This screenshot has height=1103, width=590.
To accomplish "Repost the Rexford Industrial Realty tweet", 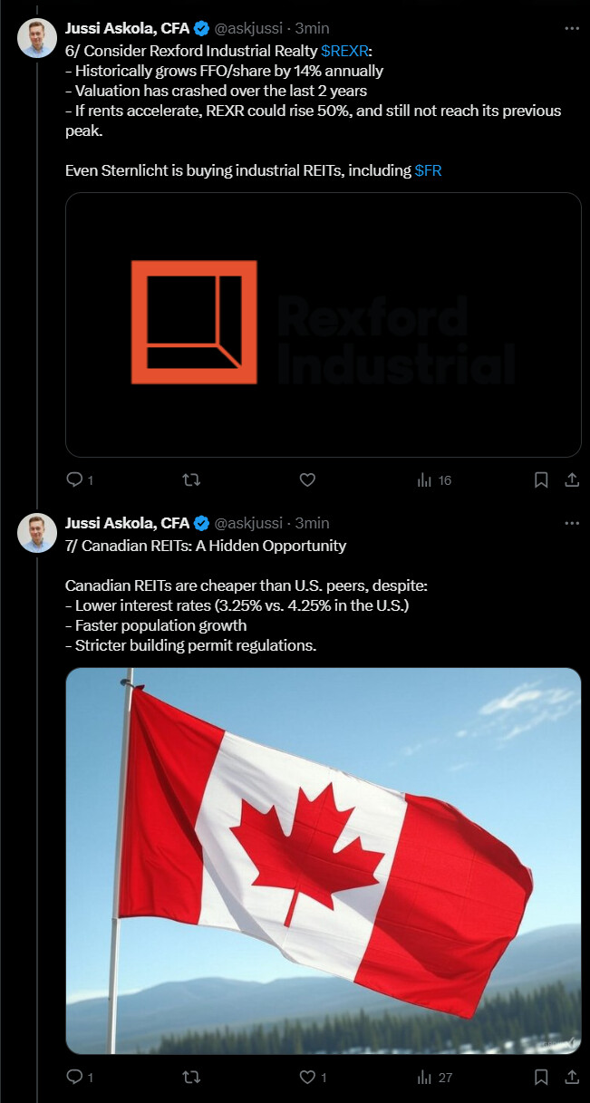I will 191,480.
